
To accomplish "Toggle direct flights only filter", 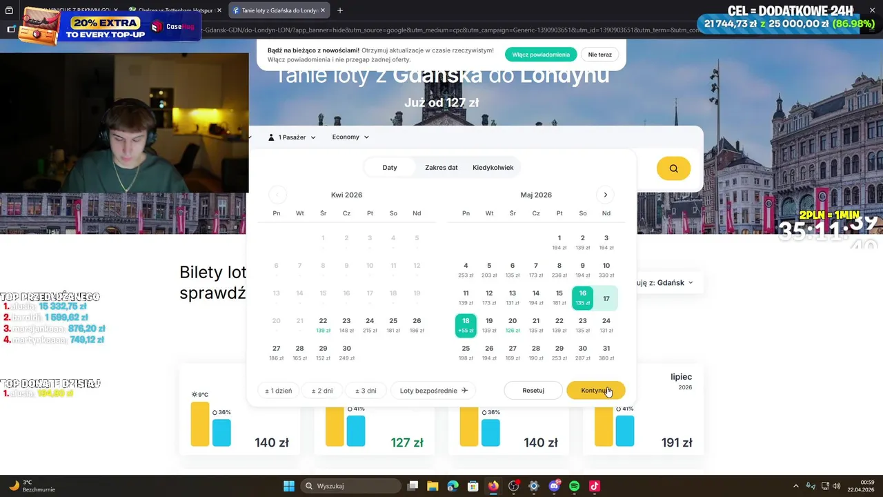I will pos(434,391).
